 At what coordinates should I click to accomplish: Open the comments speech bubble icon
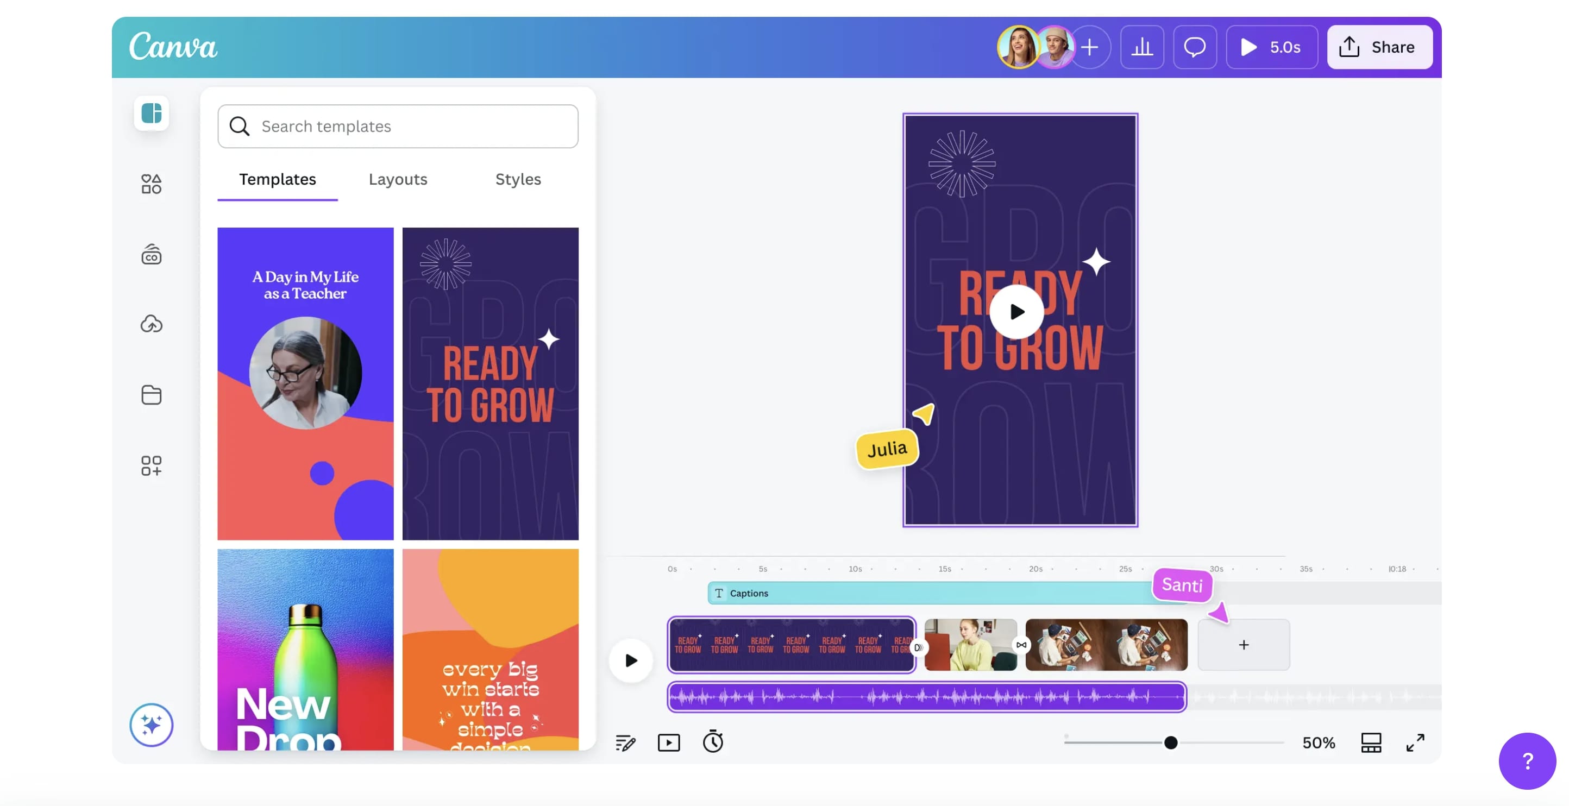click(1195, 47)
